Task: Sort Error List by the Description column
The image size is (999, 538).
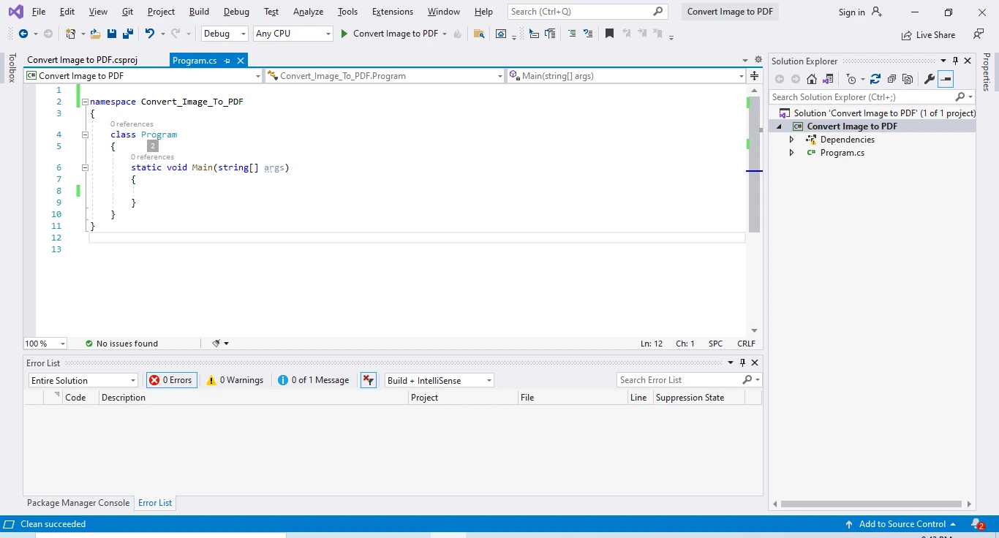Action: tap(253, 398)
